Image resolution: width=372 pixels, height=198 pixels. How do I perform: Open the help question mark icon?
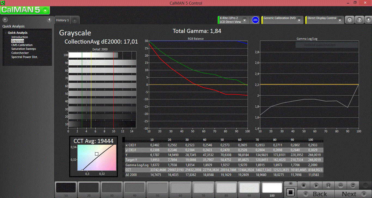pos(359,20)
